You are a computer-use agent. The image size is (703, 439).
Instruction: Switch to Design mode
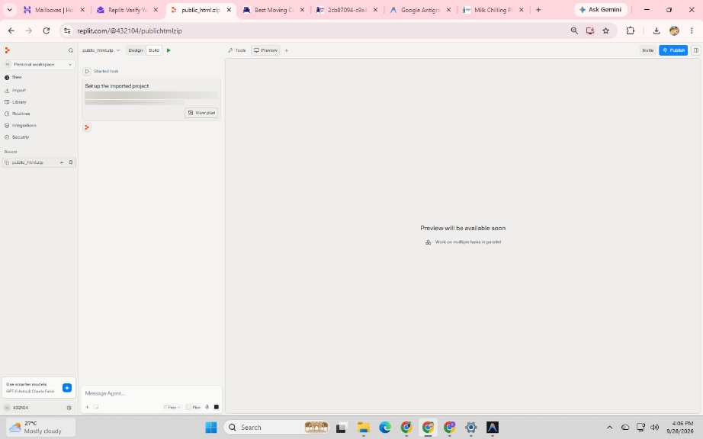point(136,50)
